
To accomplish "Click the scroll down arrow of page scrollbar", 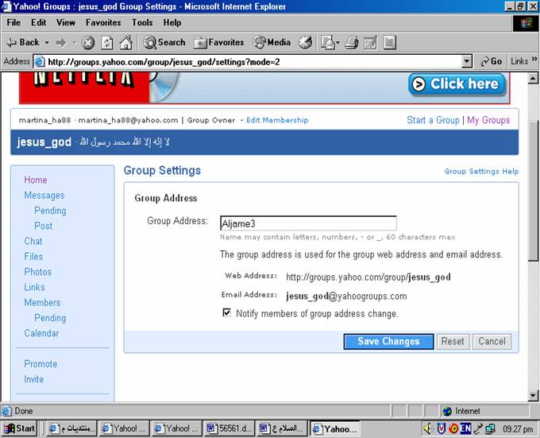I will 533,395.
